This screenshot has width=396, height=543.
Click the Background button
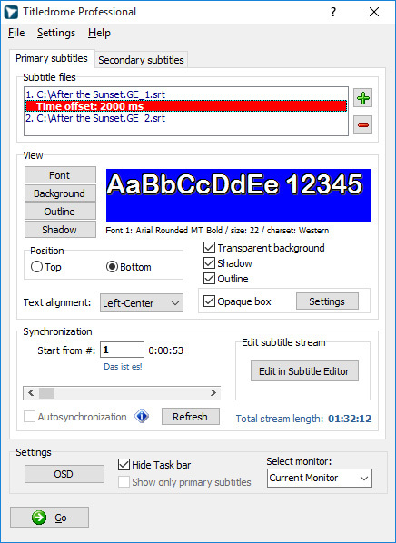tap(60, 193)
